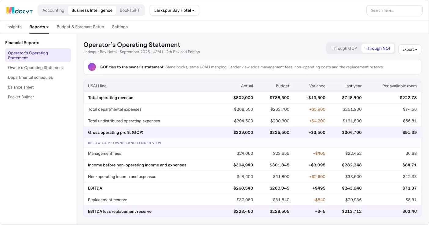Screen dimensions: 429x225
Task: Select the Management fees row label
Action: tap(105, 154)
